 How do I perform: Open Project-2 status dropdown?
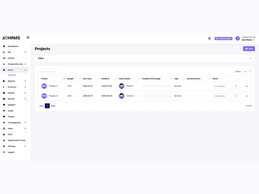pos(226,96)
